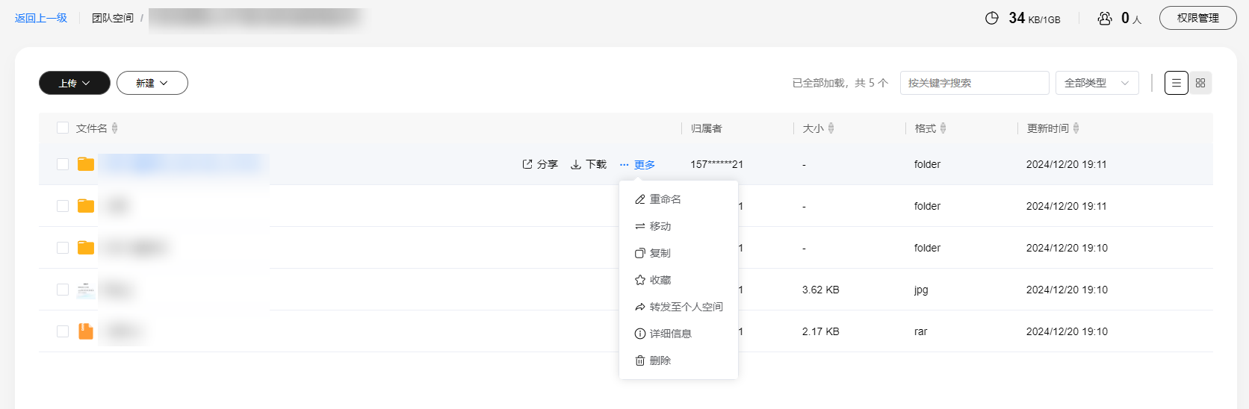This screenshot has height=409, width=1249.
Task: Open the 上传 upload dropdown
Action: [75, 83]
